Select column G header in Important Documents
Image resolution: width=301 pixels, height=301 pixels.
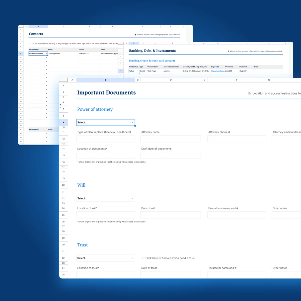click(x=269, y=80)
